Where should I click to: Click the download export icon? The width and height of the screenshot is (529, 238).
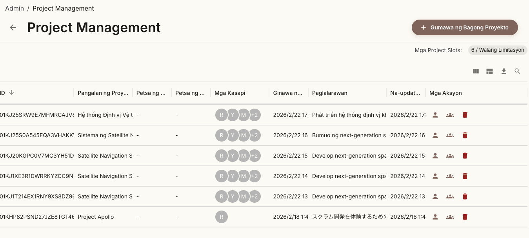coord(504,71)
